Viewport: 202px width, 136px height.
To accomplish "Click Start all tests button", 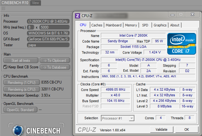I will click(21, 61).
